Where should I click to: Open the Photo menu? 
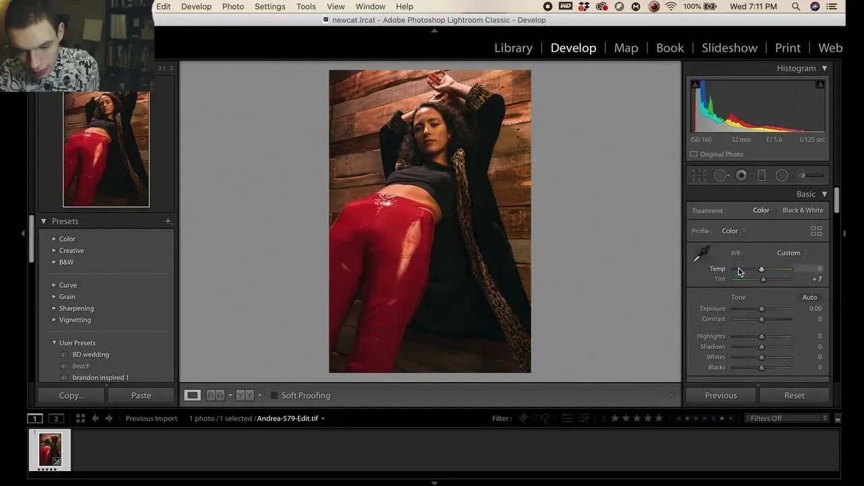[233, 7]
